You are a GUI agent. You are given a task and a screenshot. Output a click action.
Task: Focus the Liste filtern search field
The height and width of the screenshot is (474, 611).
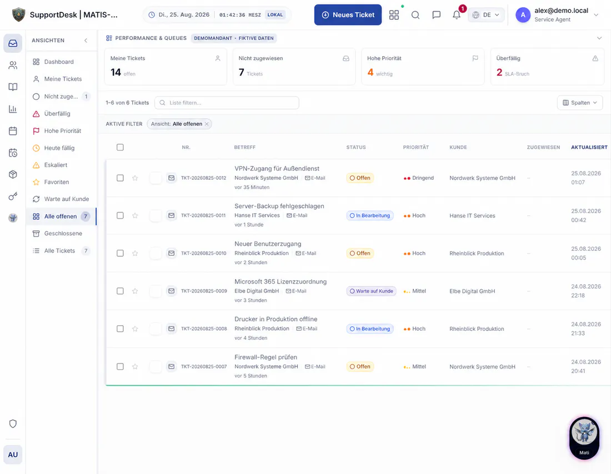coord(227,103)
